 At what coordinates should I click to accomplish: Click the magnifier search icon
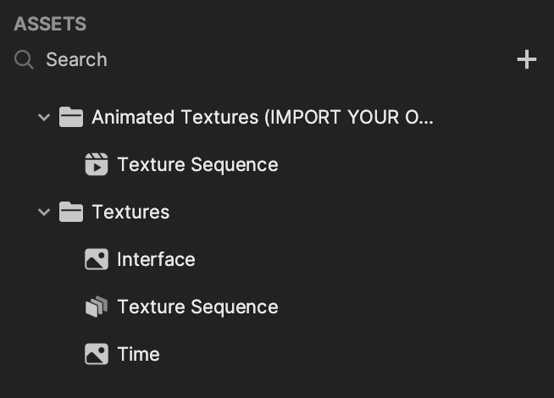(x=25, y=59)
